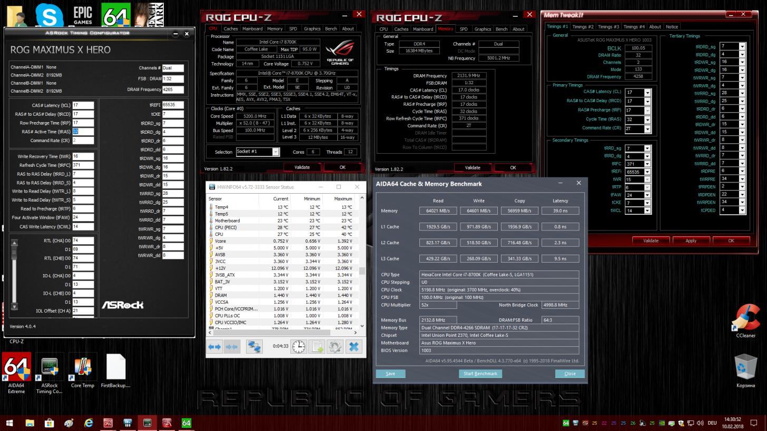Open File Explorer from taskbar
The height and width of the screenshot is (431, 767).
[x=29, y=423]
